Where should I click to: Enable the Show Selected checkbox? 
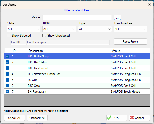[x=8, y=36]
